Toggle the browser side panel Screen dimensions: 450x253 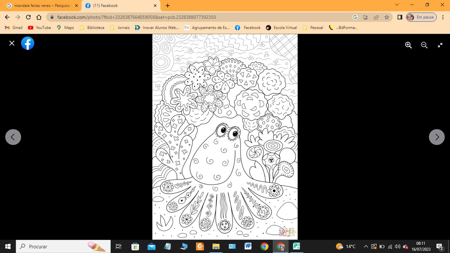coord(400,17)
